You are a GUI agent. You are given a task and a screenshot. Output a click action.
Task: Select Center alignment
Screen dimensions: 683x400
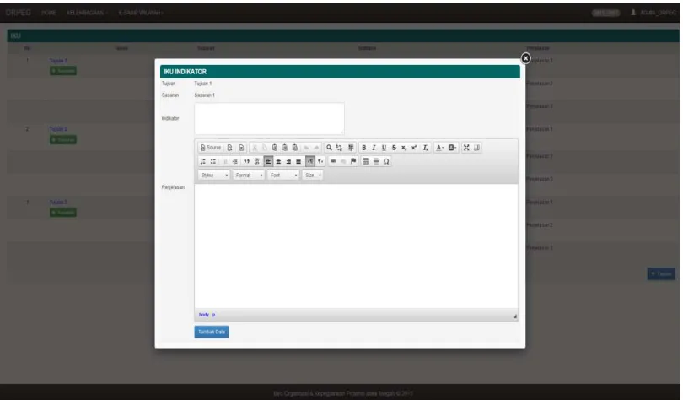click(x=278, y=162)
